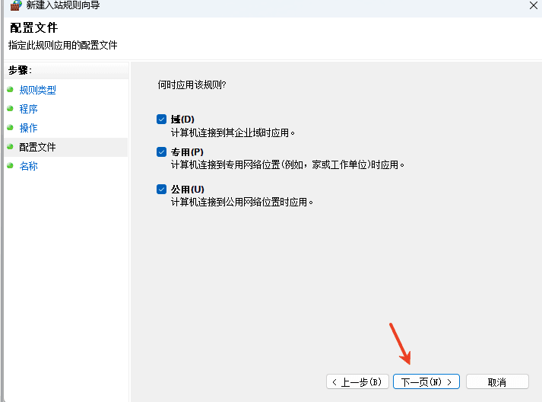Go to the 程序 step
Viewport: 542px width, 402px height.
[28, 109]
